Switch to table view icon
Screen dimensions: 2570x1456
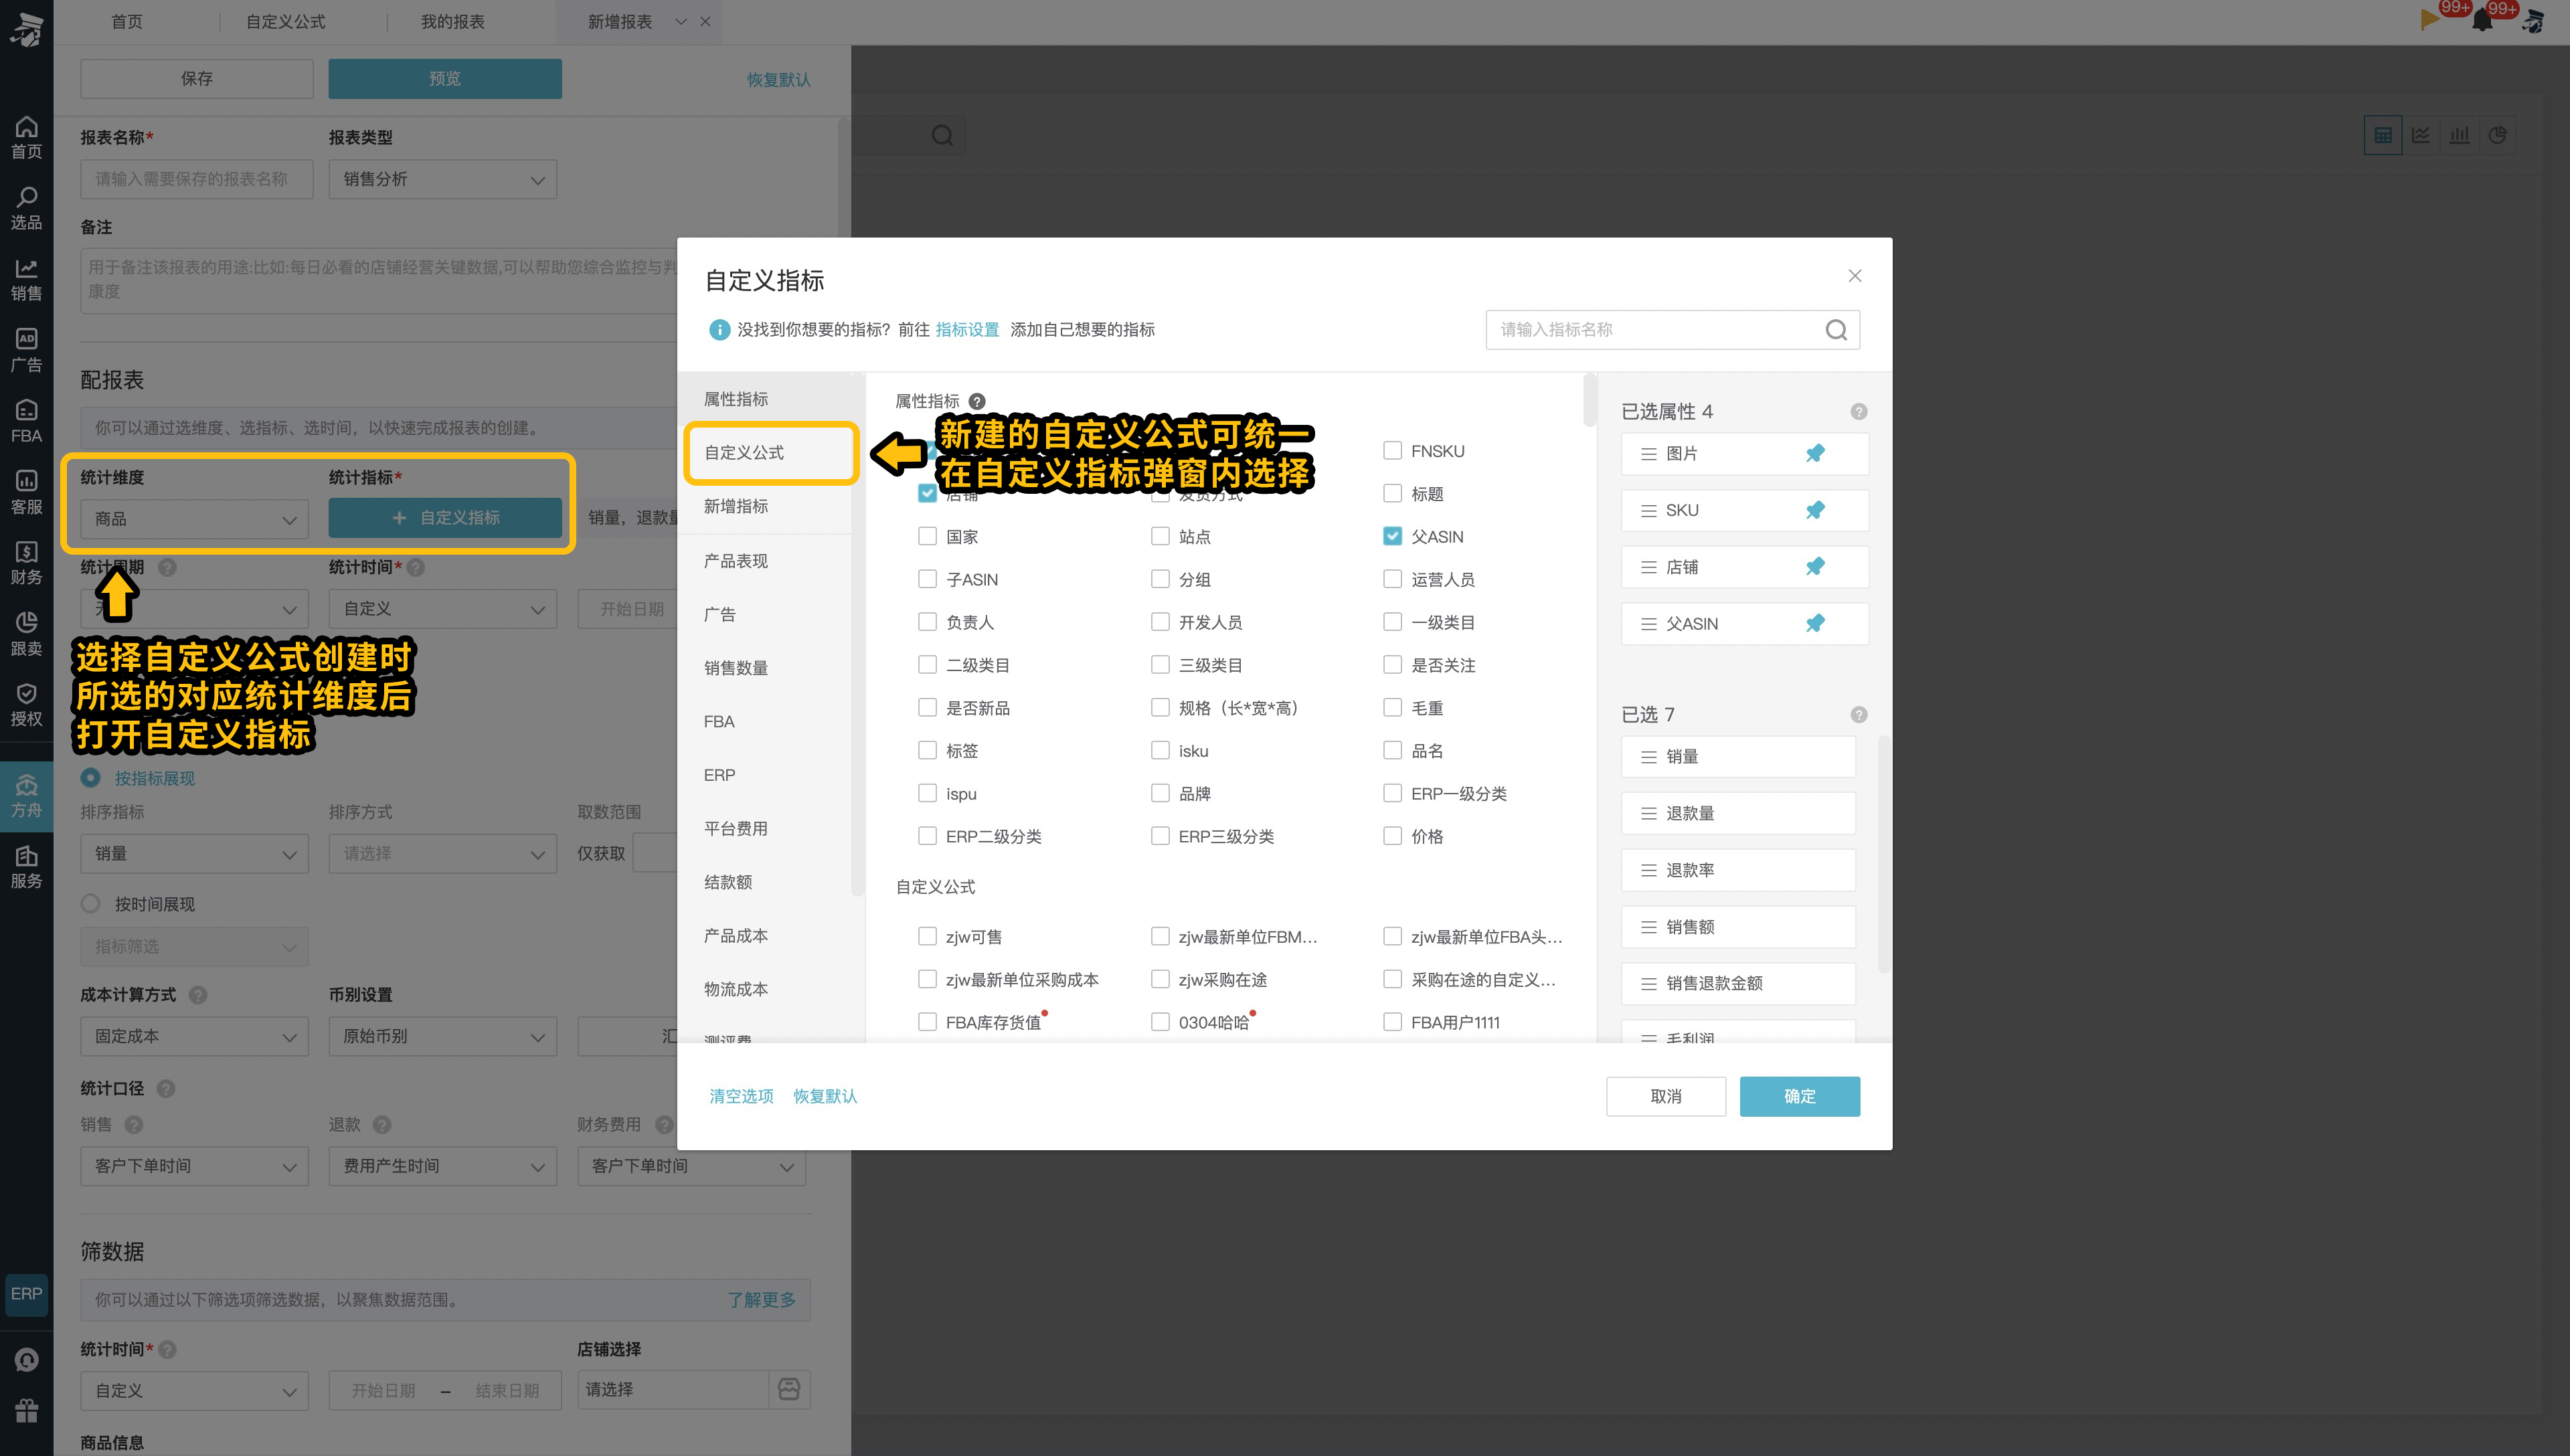pyautogui.click(x=2383, y=135)
